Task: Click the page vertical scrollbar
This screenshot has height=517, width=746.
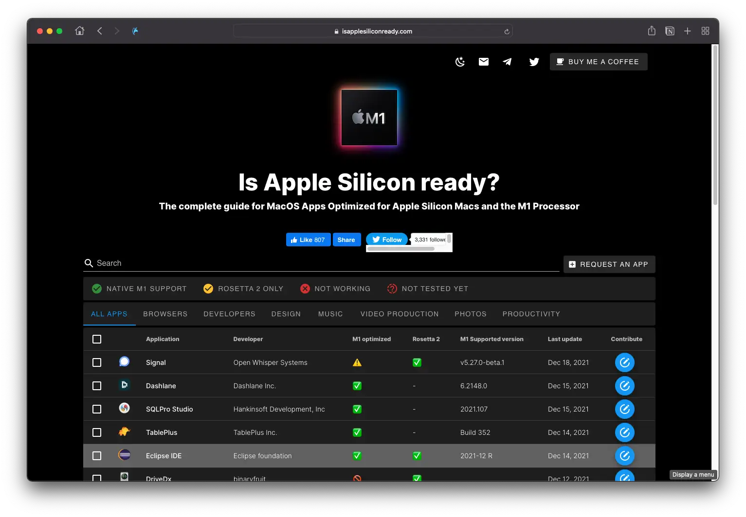Action: (x=715, y=125)
